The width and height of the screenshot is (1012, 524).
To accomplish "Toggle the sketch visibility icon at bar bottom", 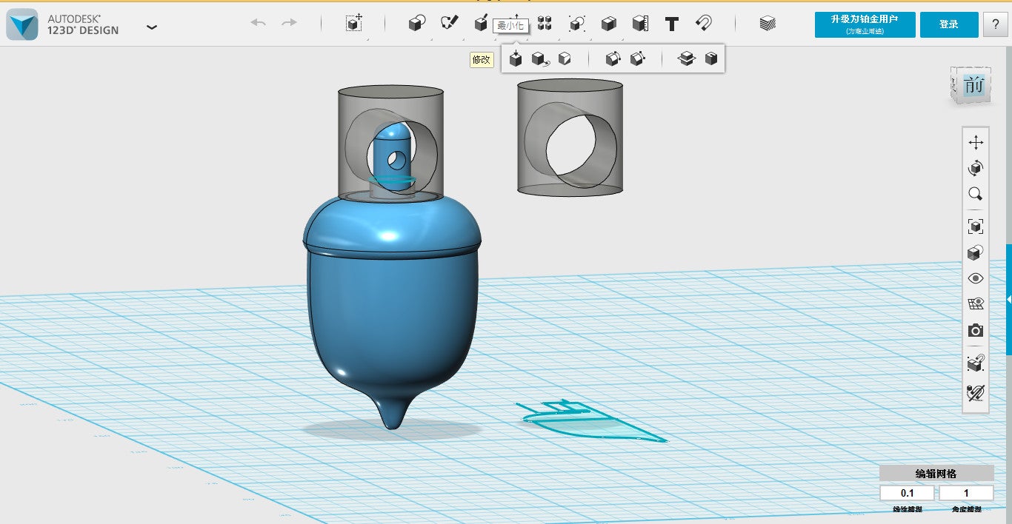I will point(976,392).
